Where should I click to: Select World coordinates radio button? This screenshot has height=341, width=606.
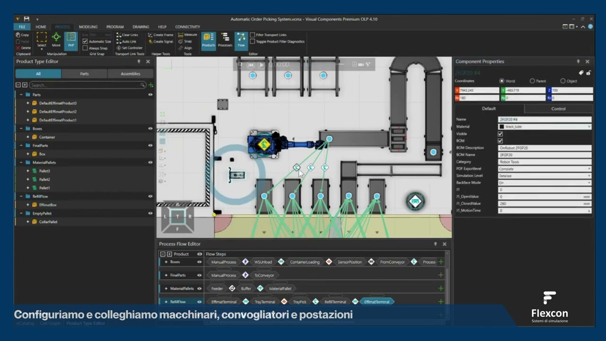tap(502, 81)
